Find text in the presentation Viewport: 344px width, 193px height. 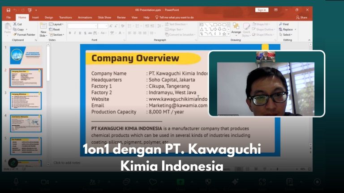[284, 24]
